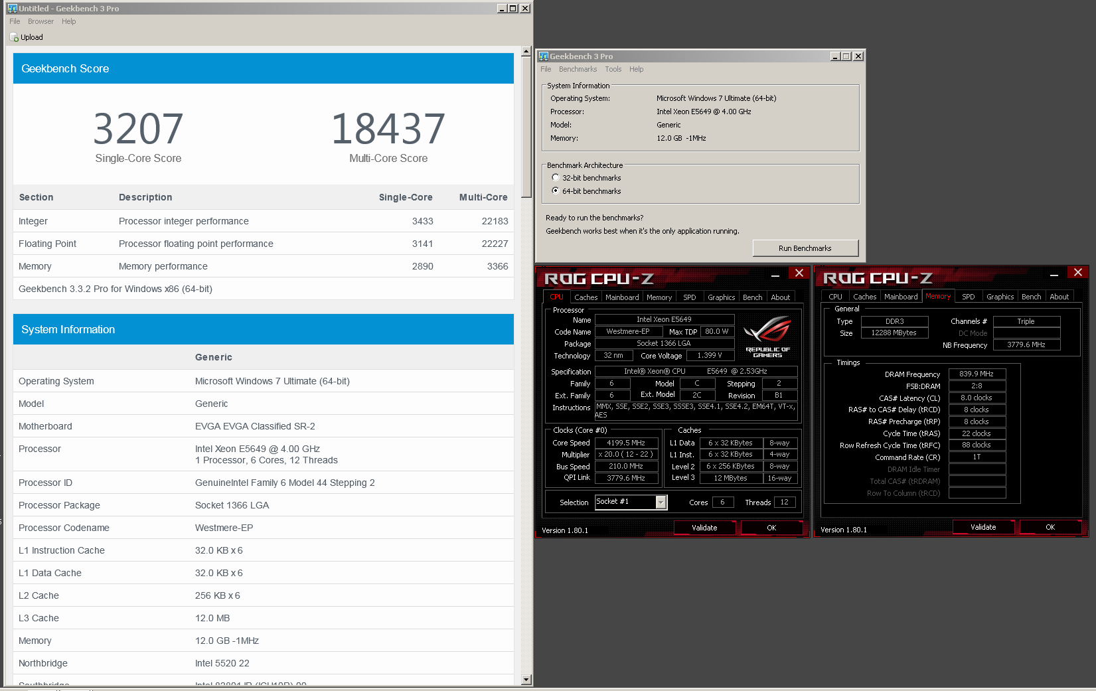Click the Geekbench Score section header
Image resolution: width=1096 pixels, height=691 pixels.
[264, 68]
